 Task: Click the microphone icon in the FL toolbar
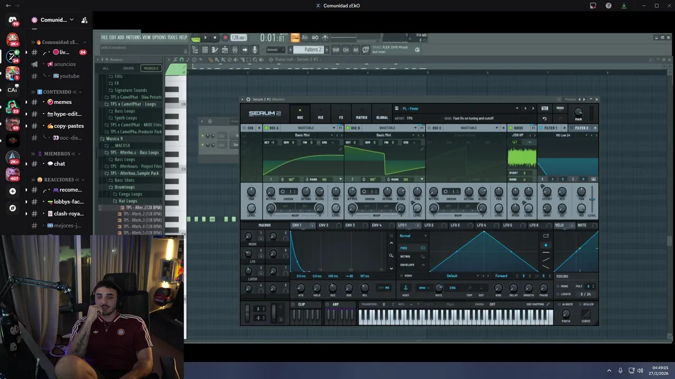pyautogui.click(x=255, y=49)
